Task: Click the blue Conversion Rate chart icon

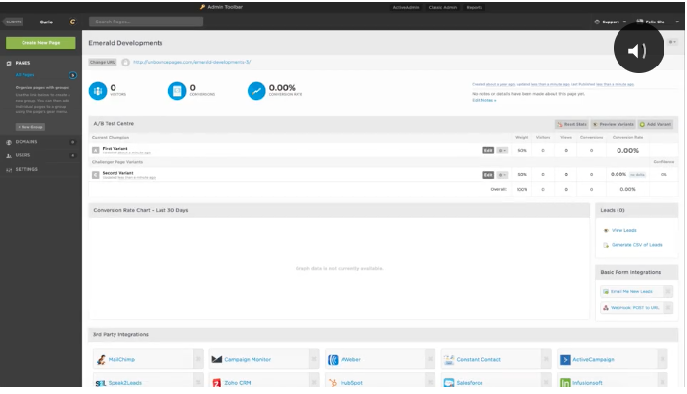Action: [256, 91]
